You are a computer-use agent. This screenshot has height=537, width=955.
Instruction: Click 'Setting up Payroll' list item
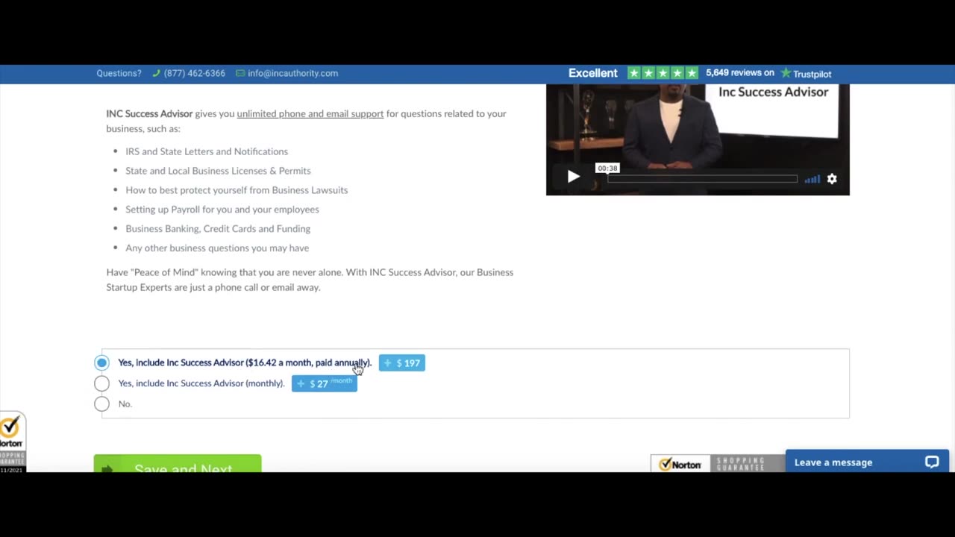click(x=222, y=210)
